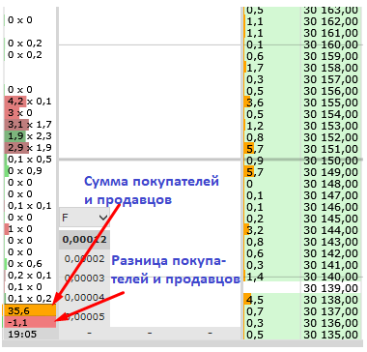The height and width of the screenshot is (352, 367).
Task: Select the 0,1 x 0 cluster row
Action: [29, 287]
